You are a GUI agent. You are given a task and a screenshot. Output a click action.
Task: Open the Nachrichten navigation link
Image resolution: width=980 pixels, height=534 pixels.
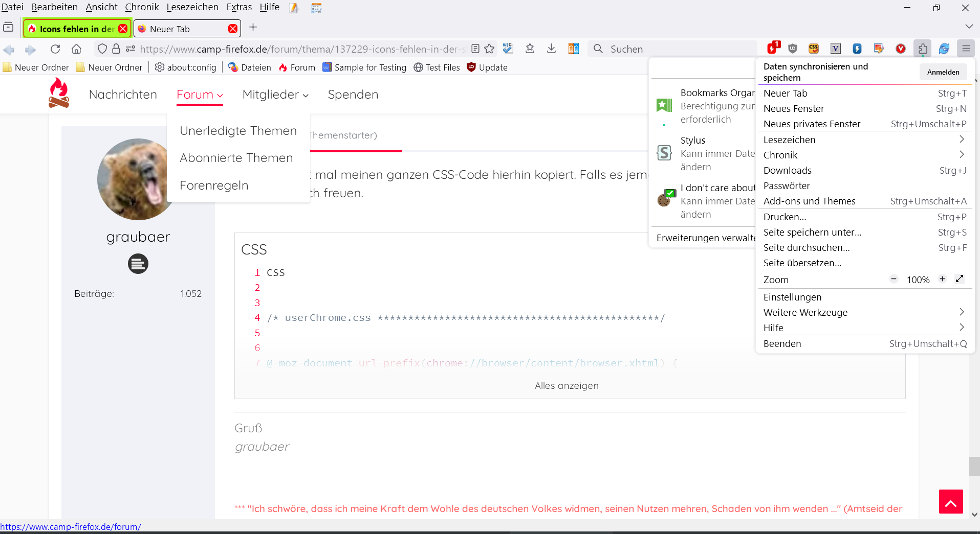(x=123, y=95)
